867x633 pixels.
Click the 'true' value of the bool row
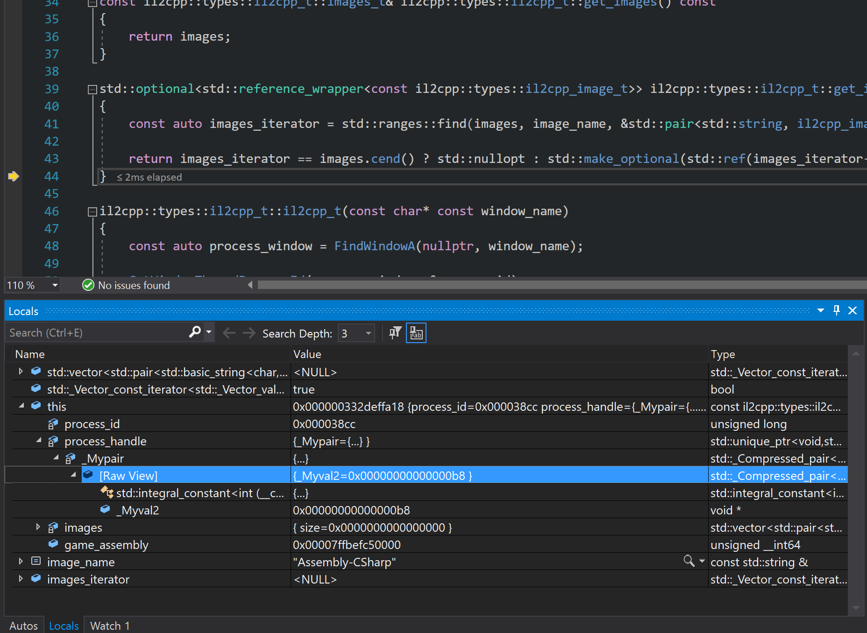pos(304,389)
